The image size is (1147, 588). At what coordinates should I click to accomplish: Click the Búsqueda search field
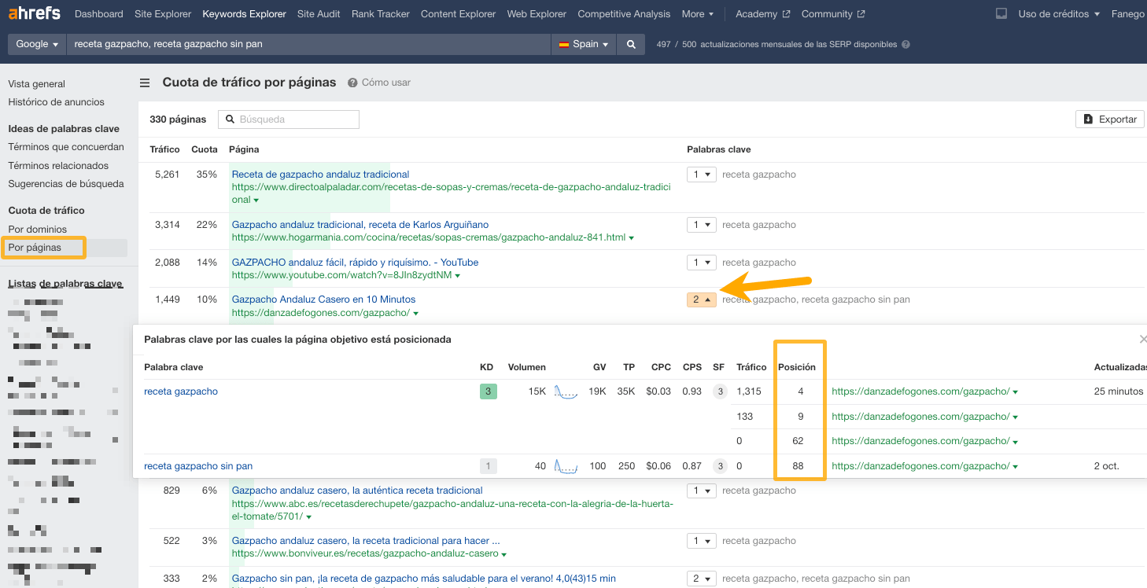pos(289,119)
